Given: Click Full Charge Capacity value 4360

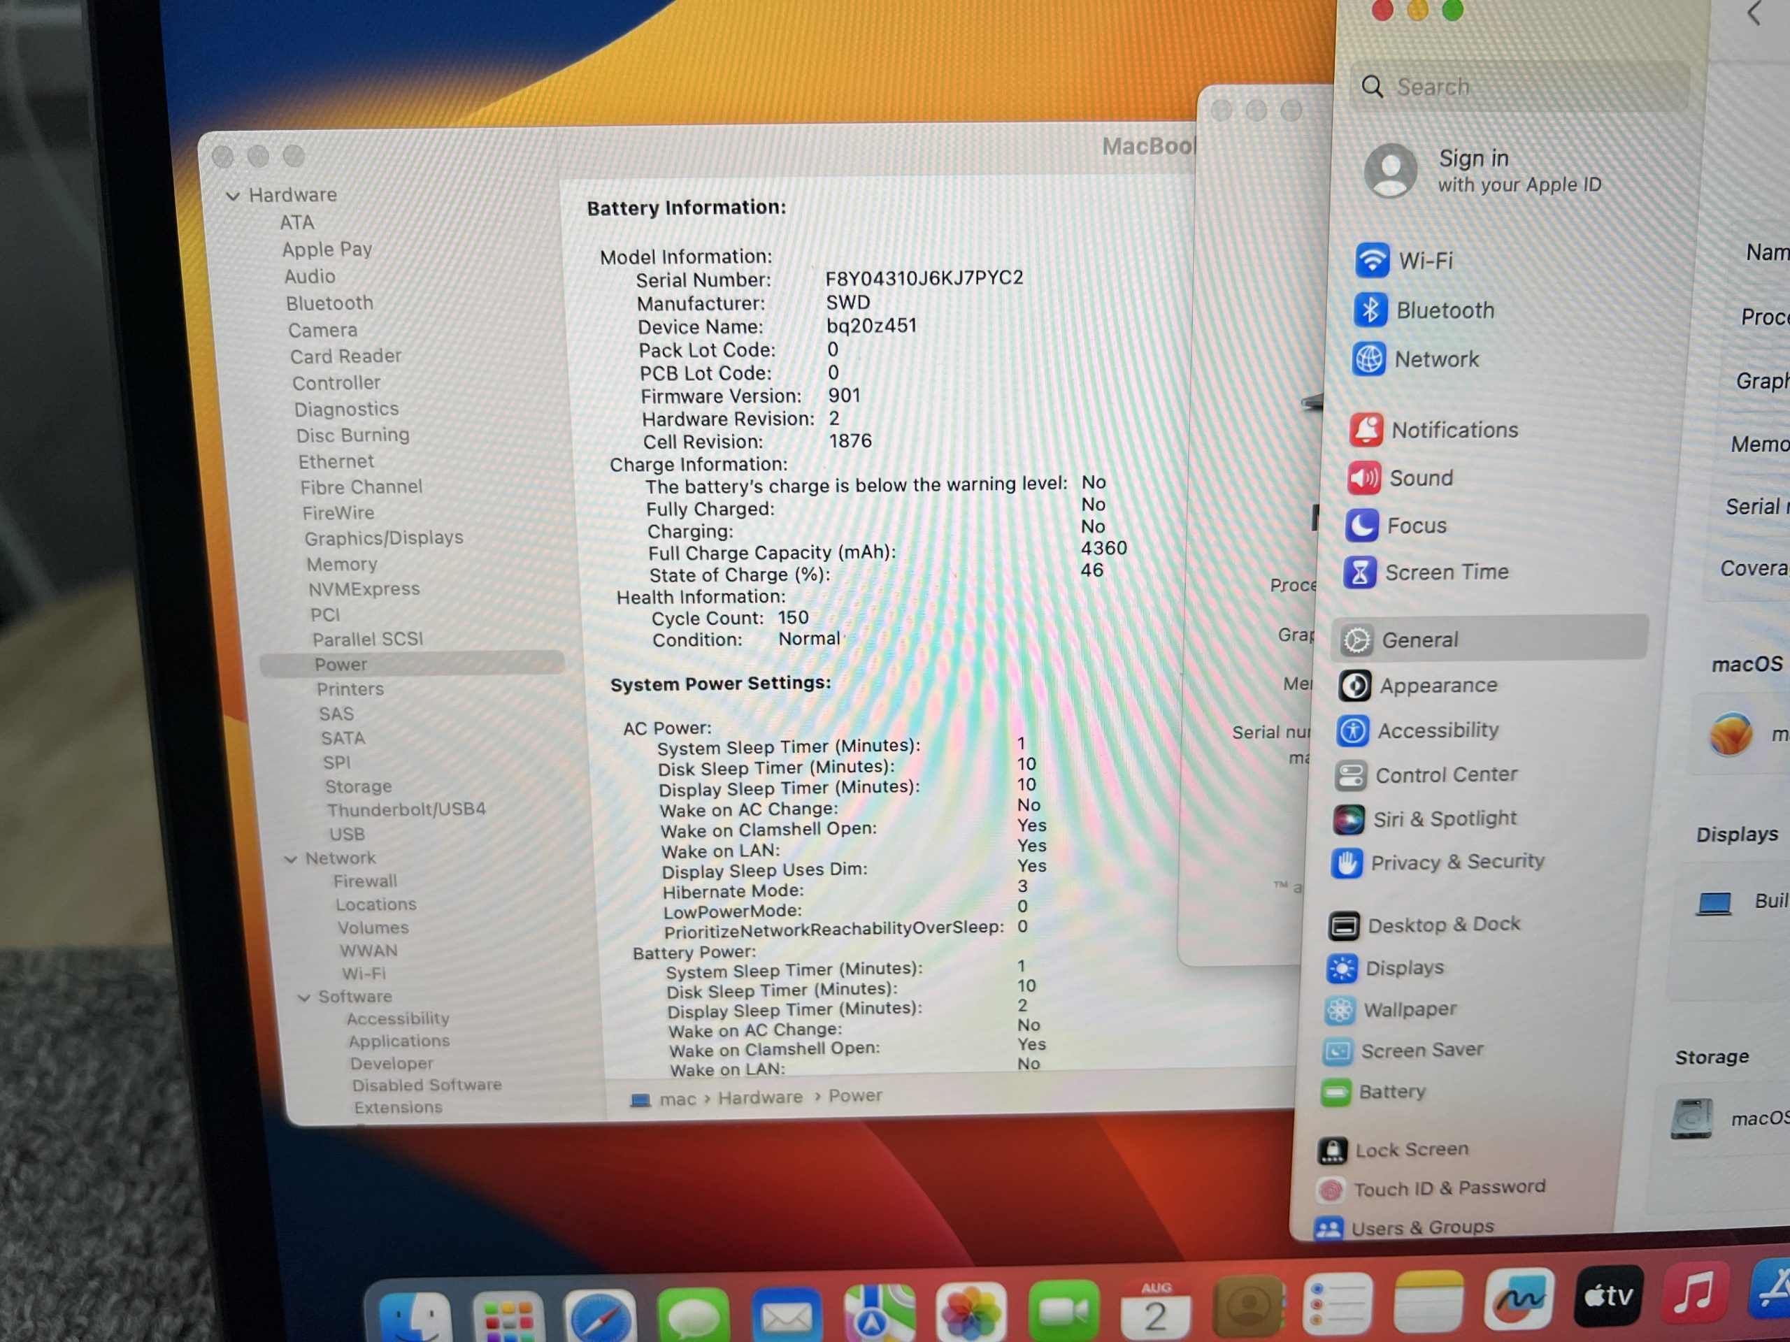Looking at the screenshot, I should point(1104,549).
